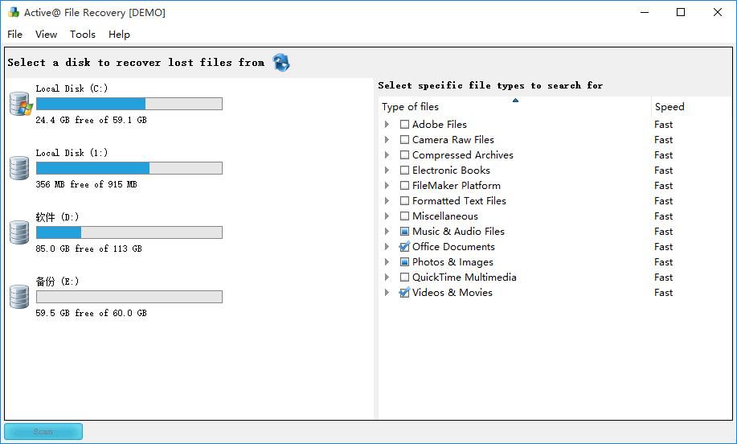The height and width of the screenshot is (444, 737).
Task: Expand Formatted Text Files node
Action: [x=387, y=201]
